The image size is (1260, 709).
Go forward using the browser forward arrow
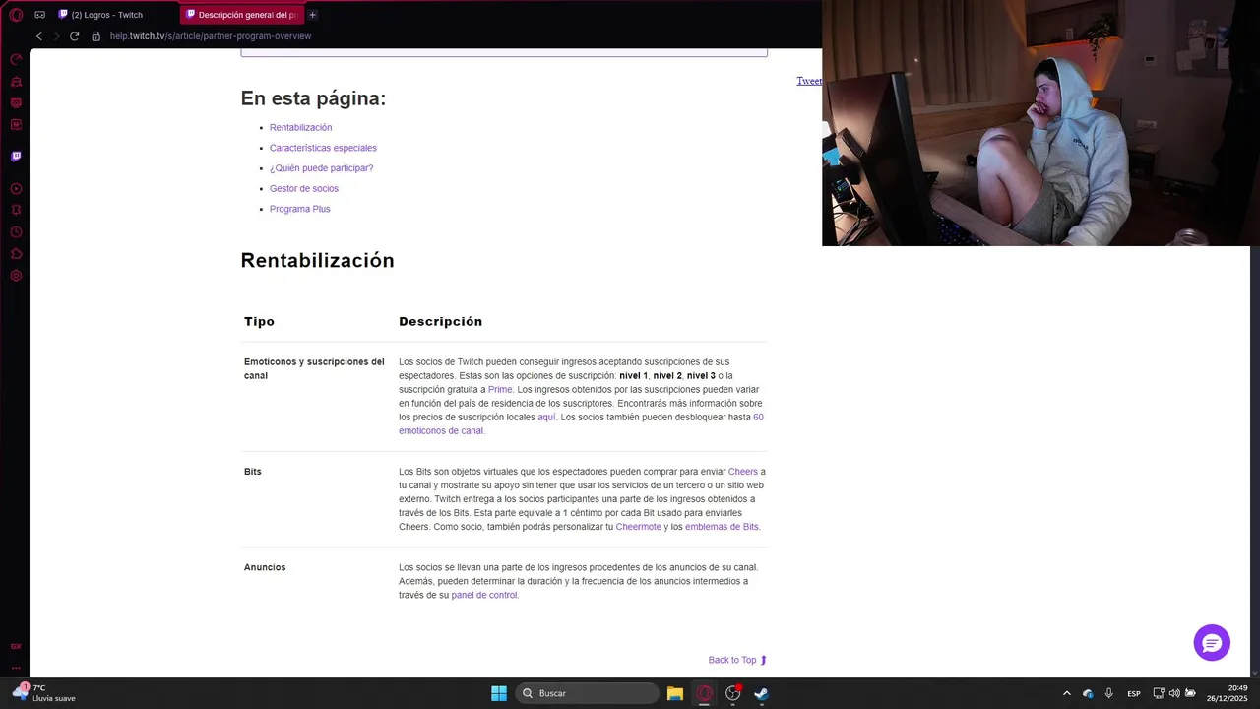click(56, 36)
